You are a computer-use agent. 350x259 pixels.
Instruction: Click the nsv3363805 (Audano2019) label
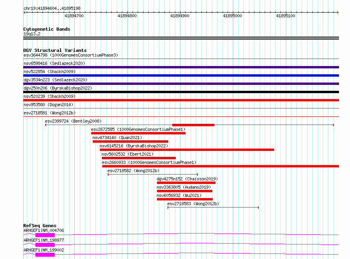(183, 187)
